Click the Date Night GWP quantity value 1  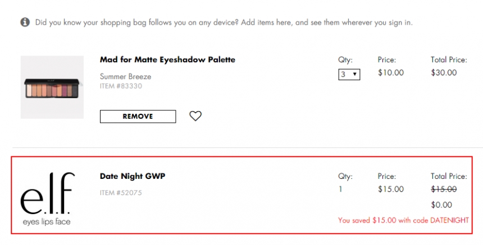pyautogui.click(x=340, y=189)
